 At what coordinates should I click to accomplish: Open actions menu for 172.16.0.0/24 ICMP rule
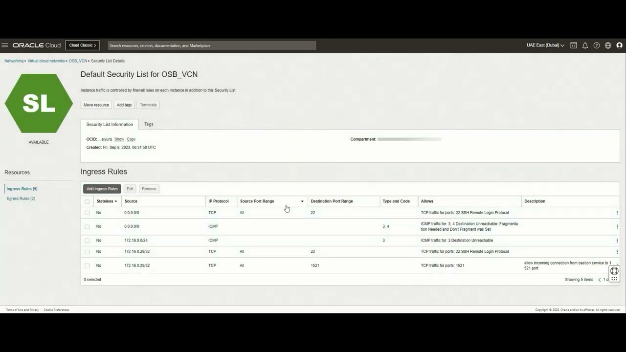click(617, 241)
